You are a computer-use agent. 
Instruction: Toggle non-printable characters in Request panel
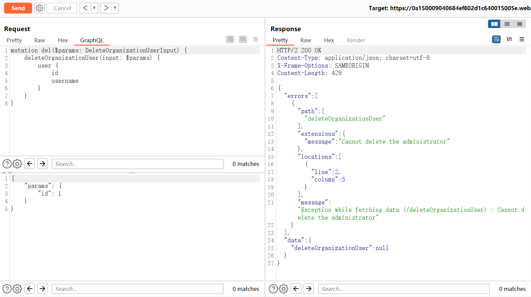click(243, 40)
